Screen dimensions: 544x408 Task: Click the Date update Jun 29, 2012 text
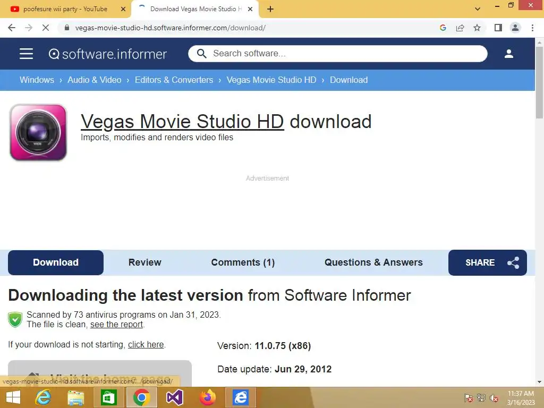[x=275, y=369]
